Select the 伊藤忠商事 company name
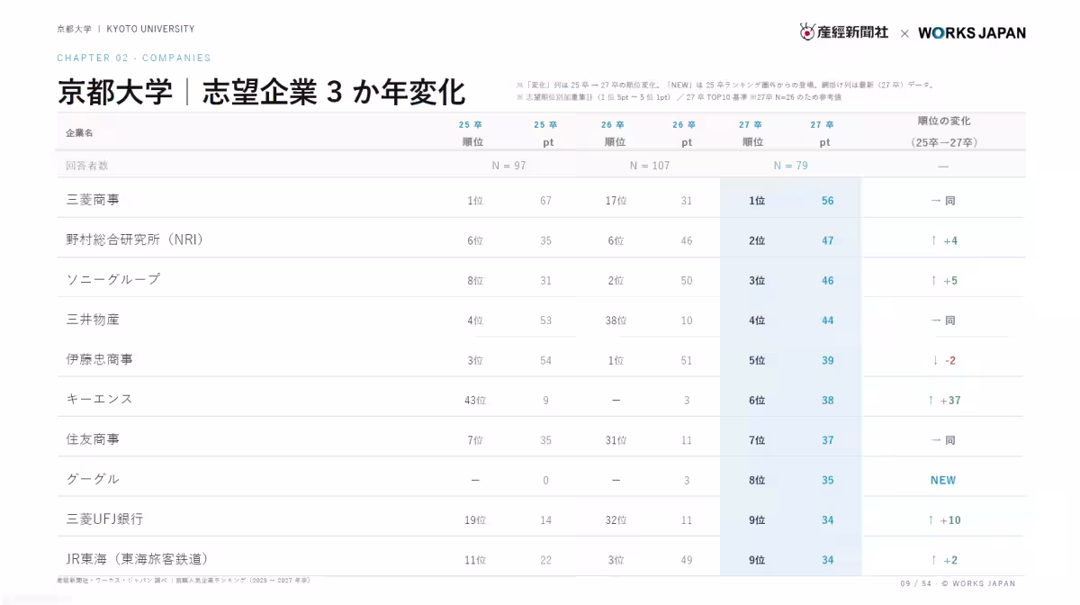 point(100,359)
